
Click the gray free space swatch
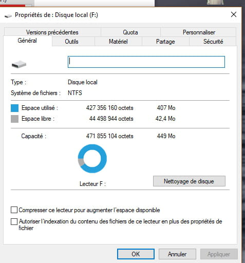[x=14, y=119]
